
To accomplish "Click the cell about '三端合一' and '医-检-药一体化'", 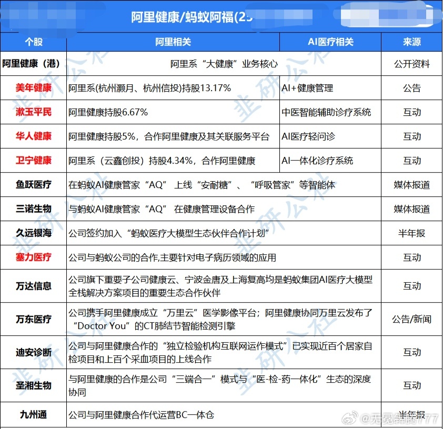I will pyautogui.click(x=224, y=385).
